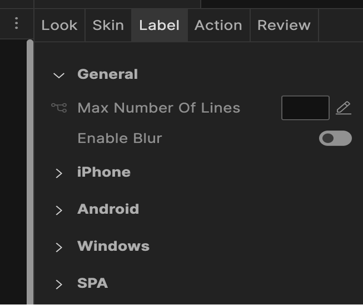This screenshot has height=305, width=363.
Task: Open the Review tab
Action: tap(284, 25)
